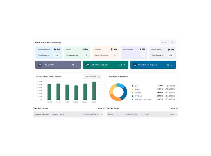Click the Onboarding Requests add-user icon

pyautogui.click(x=87, y=65)
